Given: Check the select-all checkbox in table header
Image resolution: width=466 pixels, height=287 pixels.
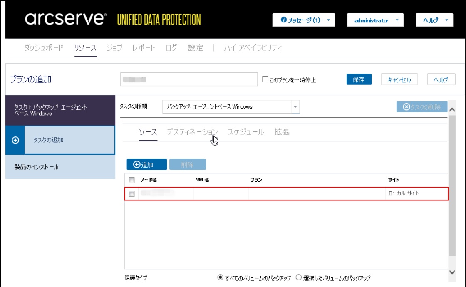Looking at the screenshot, I should click(x=131, y=180).
